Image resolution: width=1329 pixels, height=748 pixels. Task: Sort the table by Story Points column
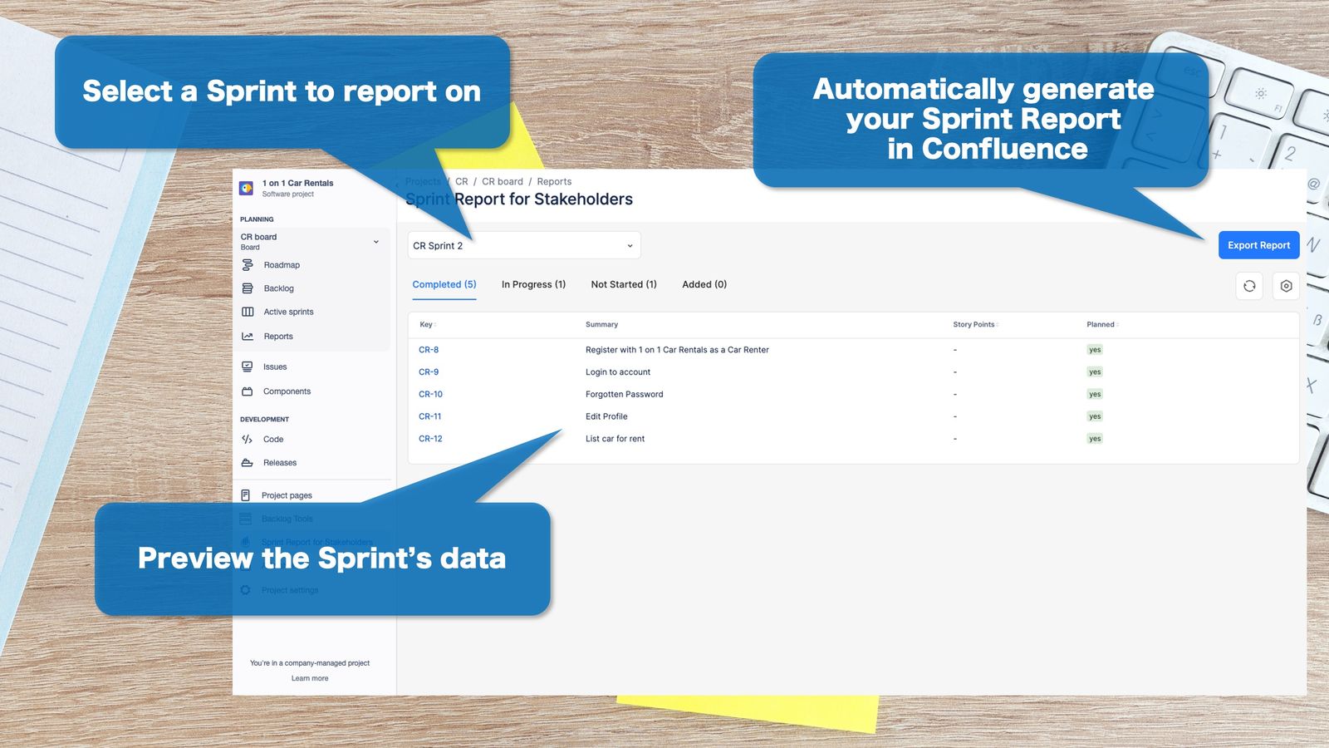tap(976, 325)
